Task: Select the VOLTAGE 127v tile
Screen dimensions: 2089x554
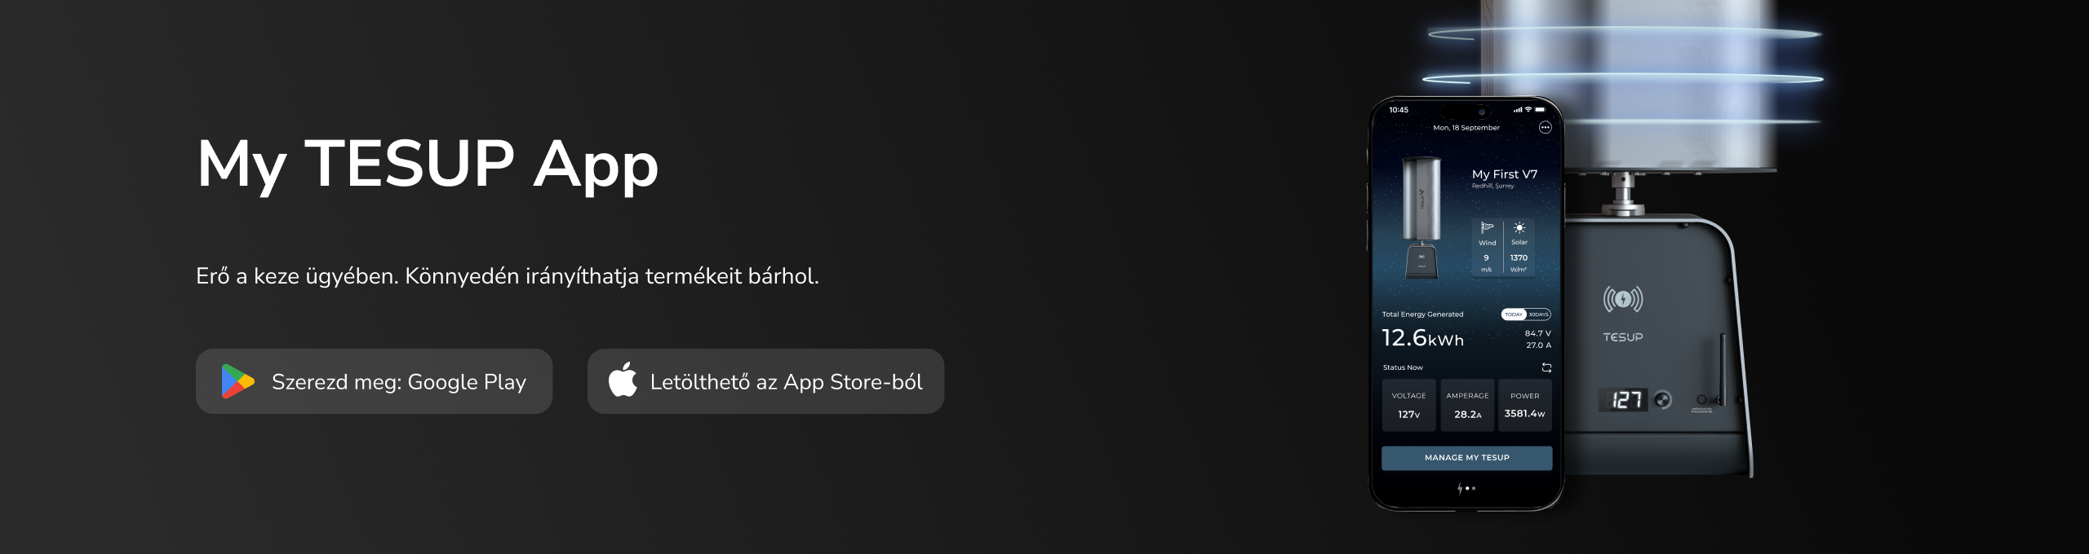Action: (1408, 405)
